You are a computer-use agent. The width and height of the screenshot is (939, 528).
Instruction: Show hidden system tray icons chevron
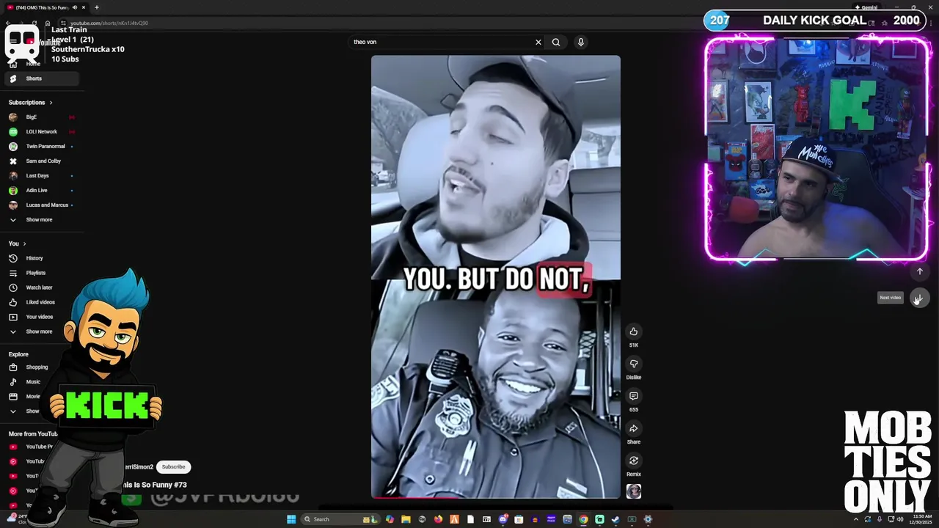tap(856, 519)
